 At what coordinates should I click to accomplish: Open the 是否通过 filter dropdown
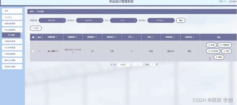tap(161, 20)
